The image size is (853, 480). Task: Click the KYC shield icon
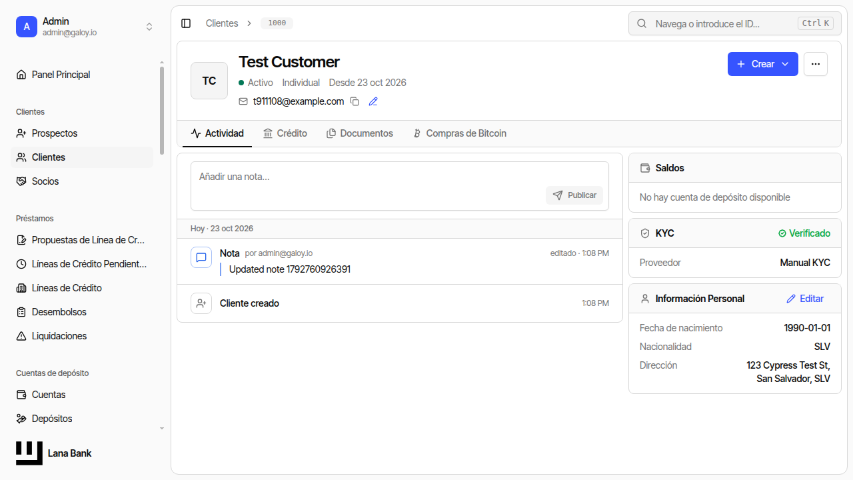click(x=645, y=233)
